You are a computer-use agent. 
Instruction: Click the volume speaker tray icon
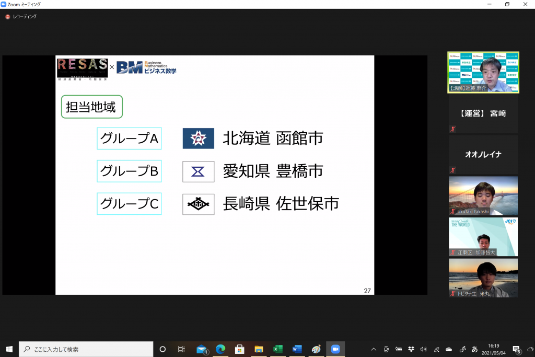(423, 349)
